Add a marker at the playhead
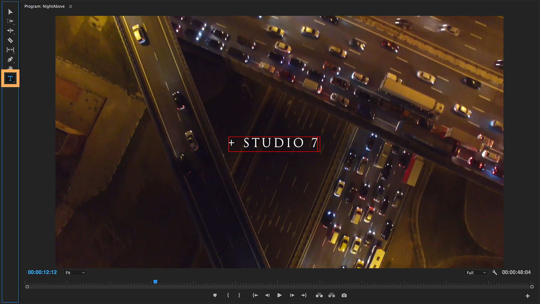The image size is (540, 304). pos(215,295)
